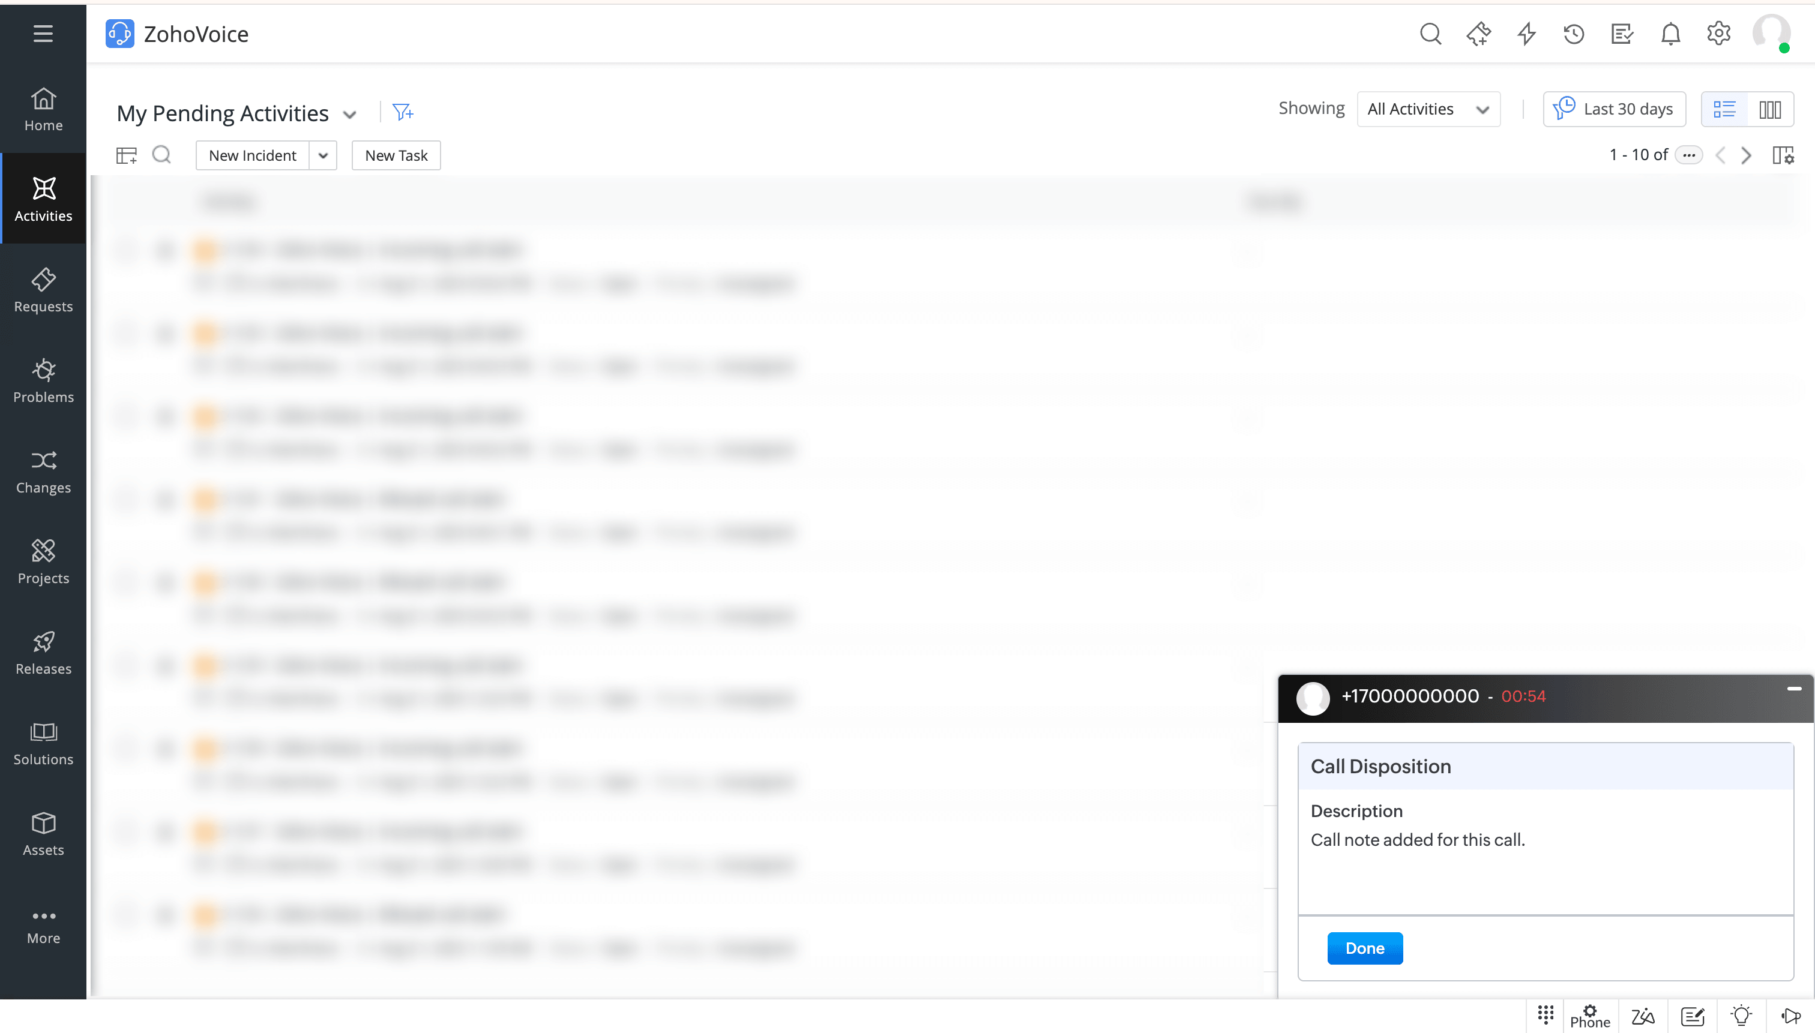Open the add filter funnel icon
This screenshot has height=1033, width=1815.
pos(403,112)
